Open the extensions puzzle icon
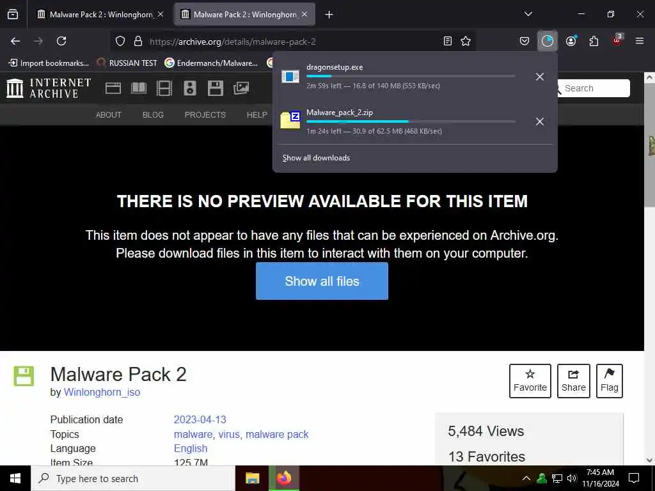Screen dimensions: 655x491 pos(594,41)
